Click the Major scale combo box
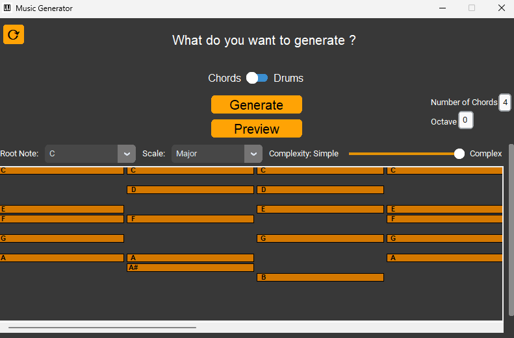Viewport: 514px width, 338px height. (x=216, y=154)
